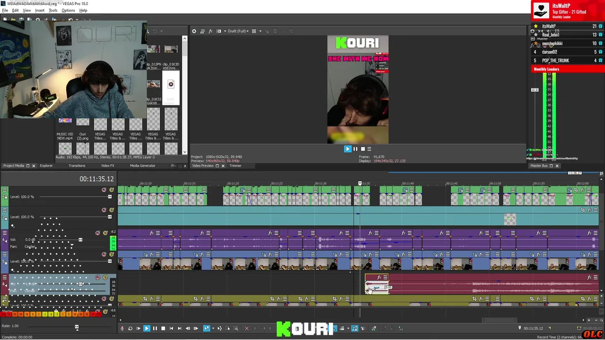Open the Options menu
This screenshot has height=340, width=605.
coord(68,10)
